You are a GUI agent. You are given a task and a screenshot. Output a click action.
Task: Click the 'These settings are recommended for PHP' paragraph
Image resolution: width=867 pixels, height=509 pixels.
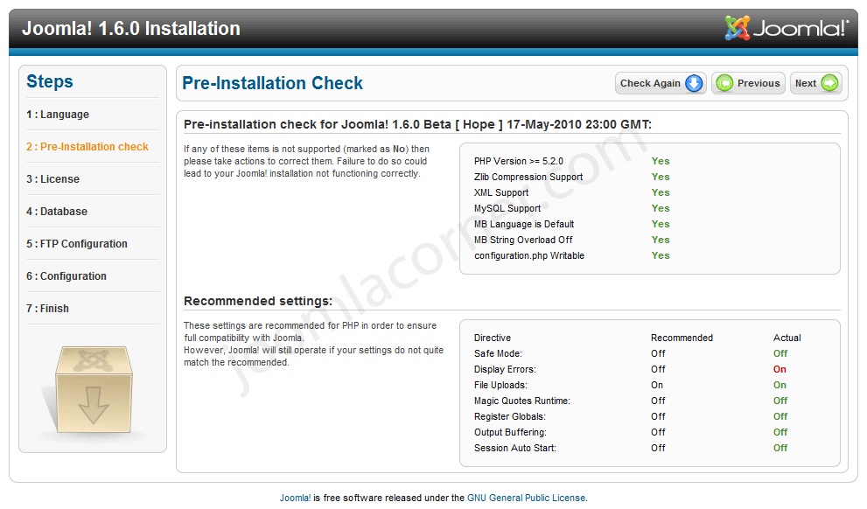click(313, 345)
